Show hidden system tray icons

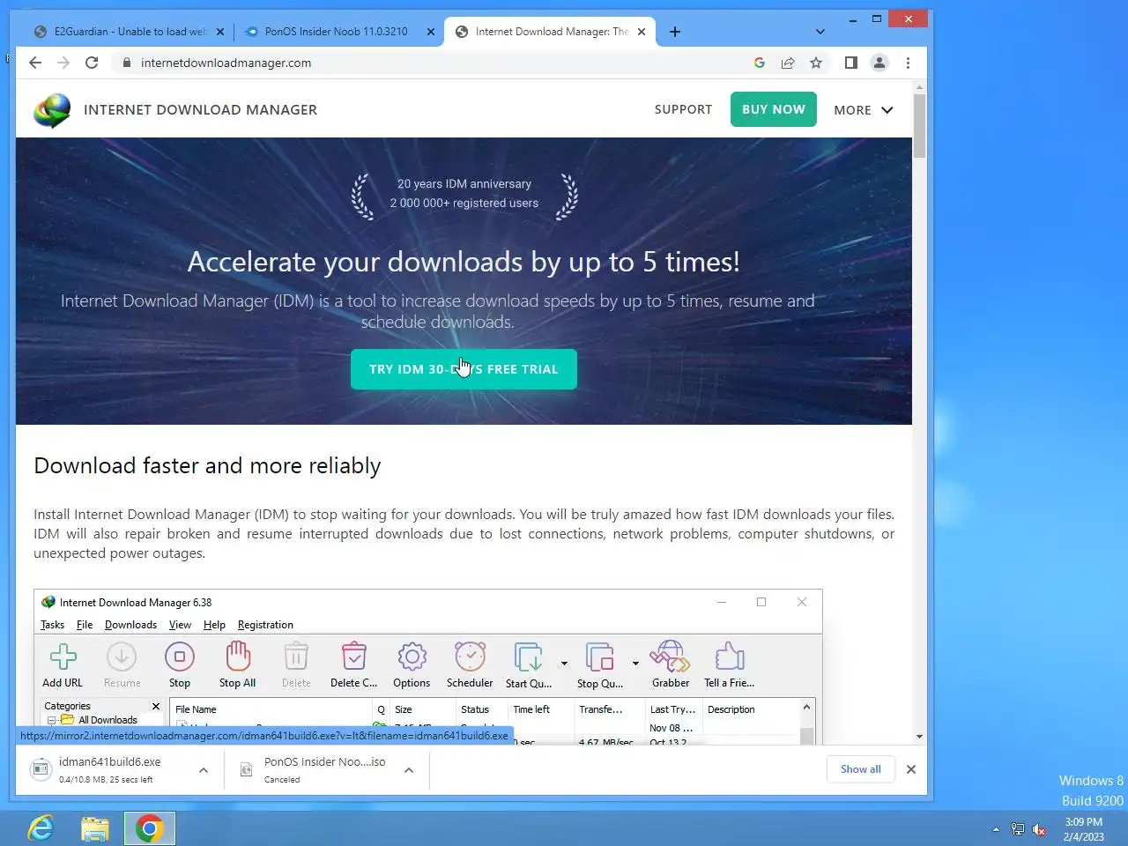996,829
